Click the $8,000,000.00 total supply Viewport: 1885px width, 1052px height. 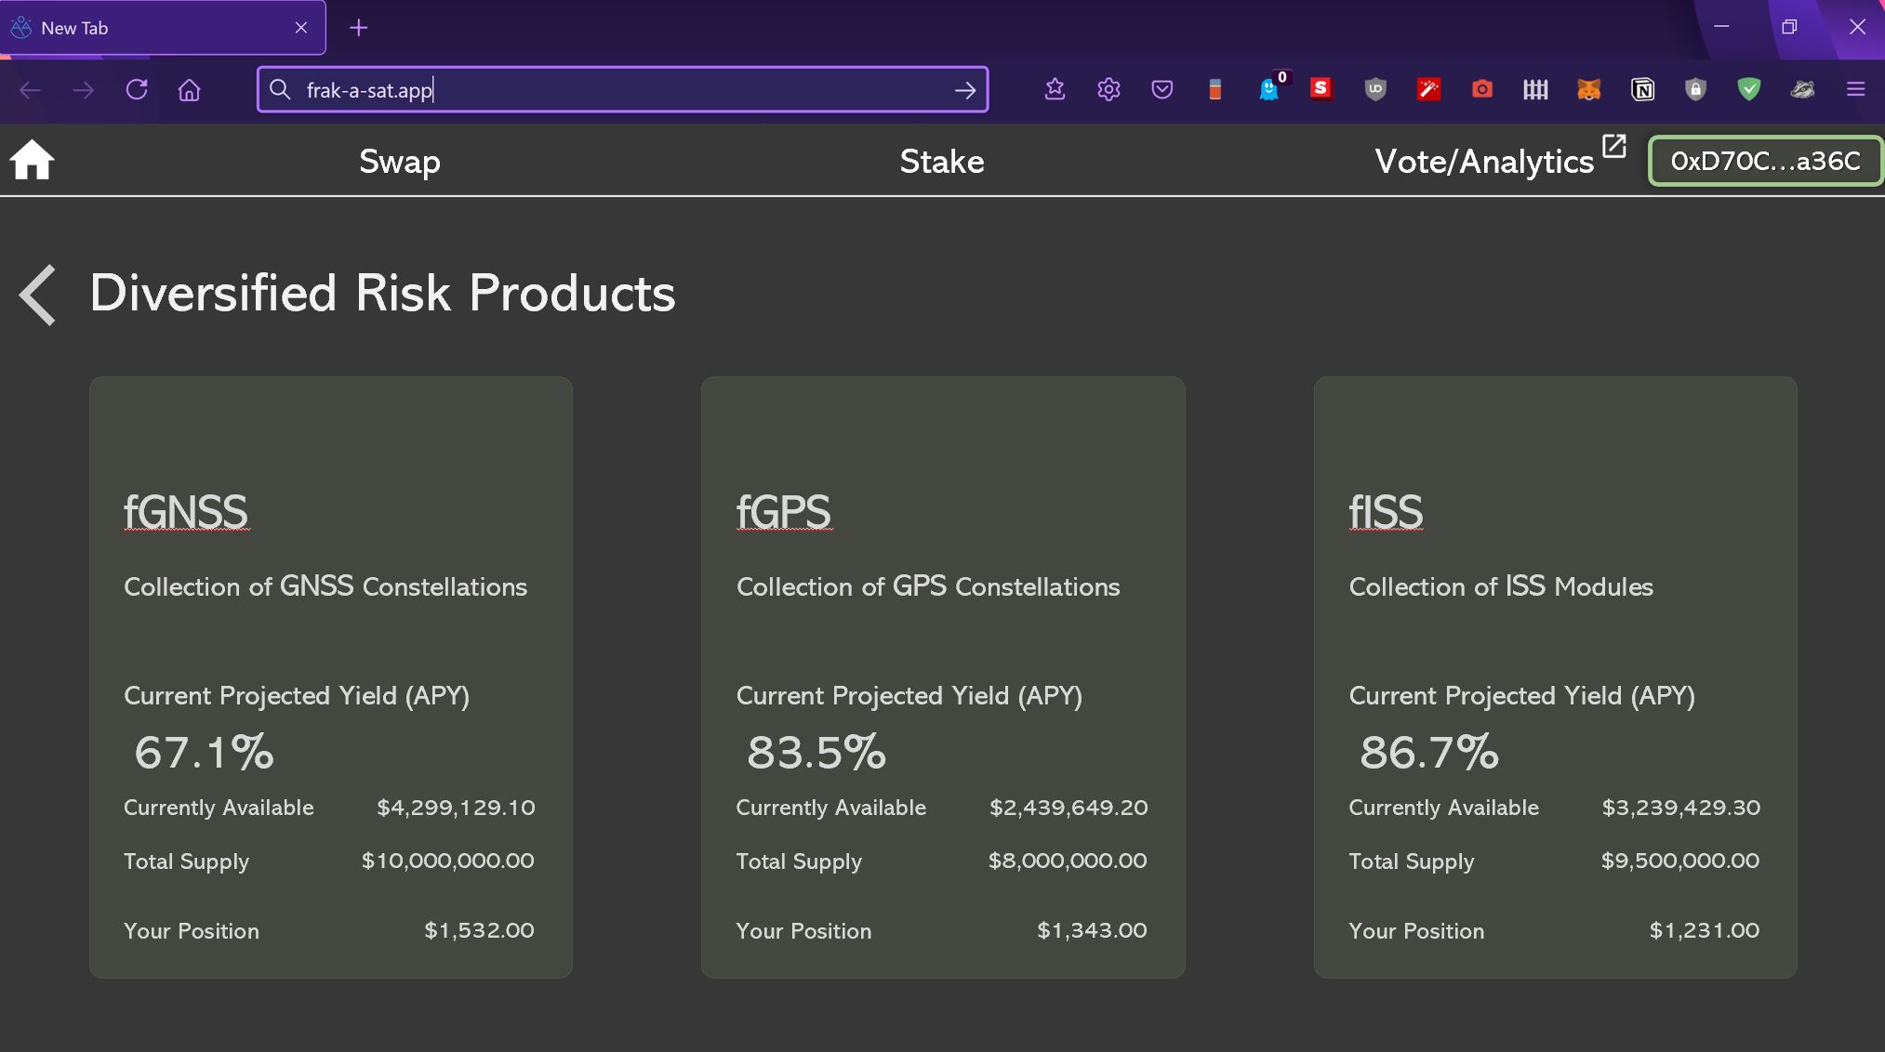[1068, 861]
